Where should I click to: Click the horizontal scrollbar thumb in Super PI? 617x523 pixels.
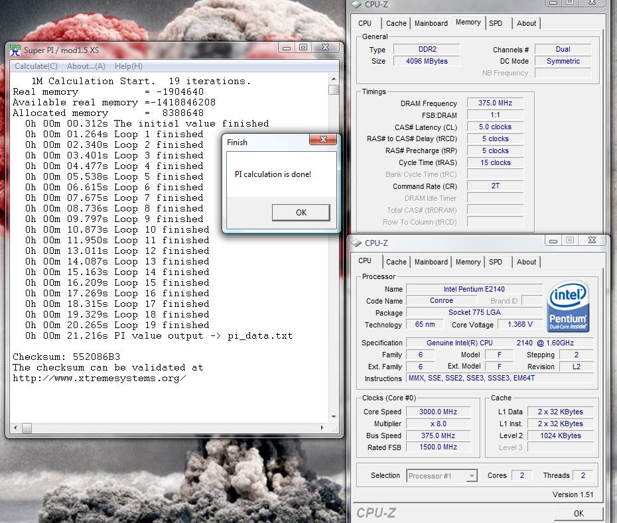pyautogui.click(x=27, y=428)
